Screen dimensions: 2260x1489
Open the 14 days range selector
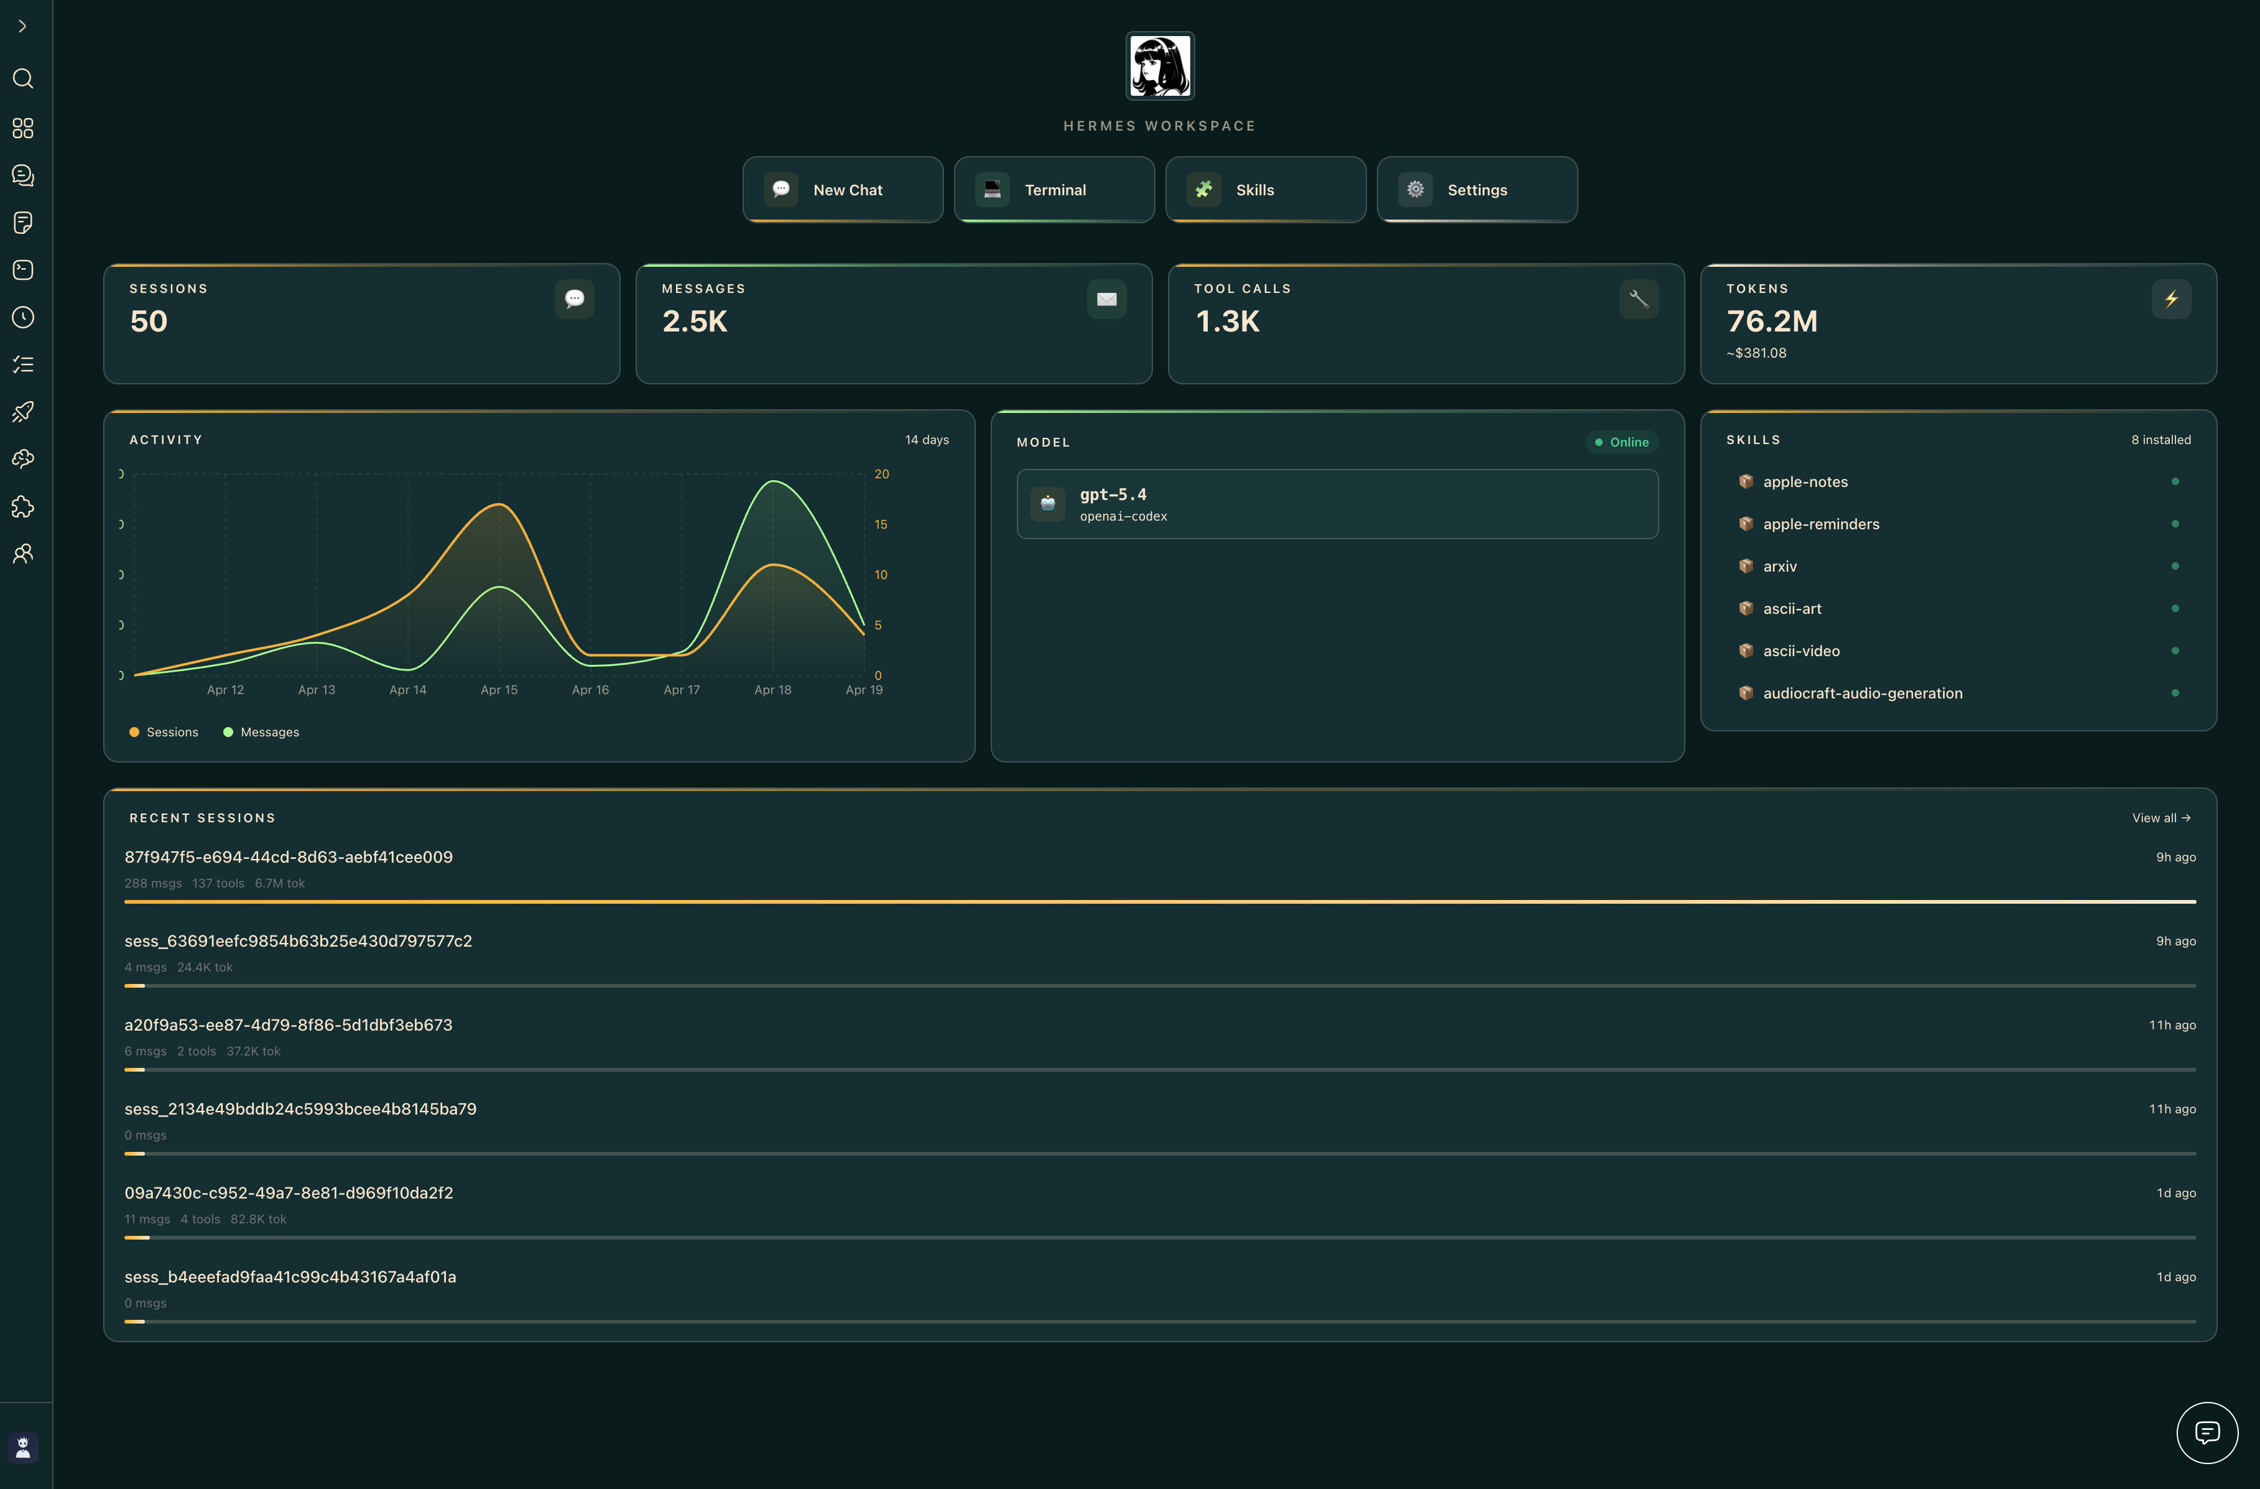pyautogui.click(x=927, y=438)
